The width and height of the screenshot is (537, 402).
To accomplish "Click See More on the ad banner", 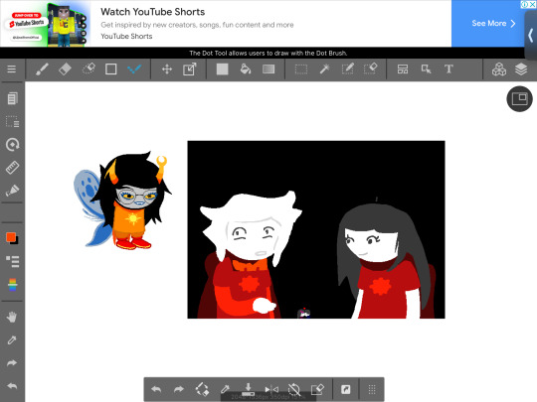I will pos(493,23).
